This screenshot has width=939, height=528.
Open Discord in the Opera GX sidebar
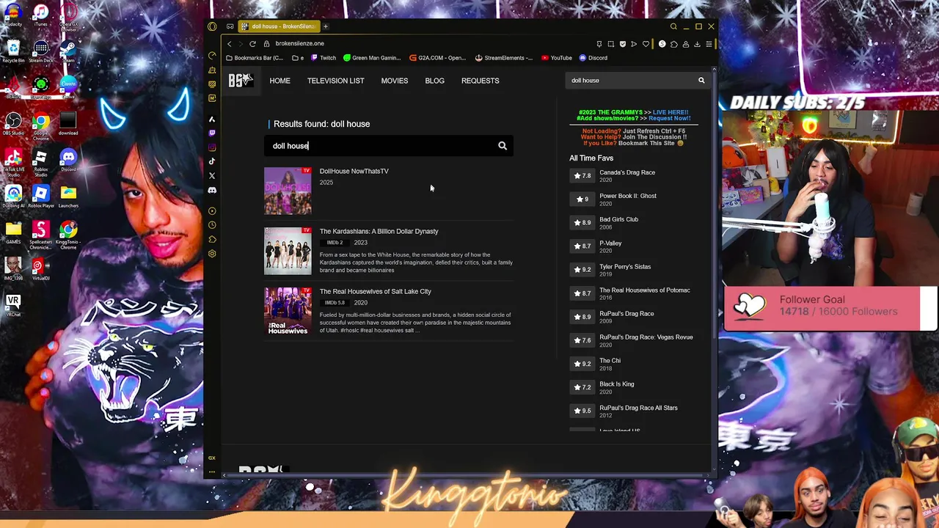point(212,190)
